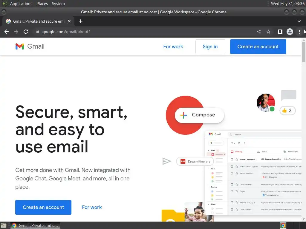Click the man's profile photo
Screen dimensions: 306x229
click(x=266, y=103)
